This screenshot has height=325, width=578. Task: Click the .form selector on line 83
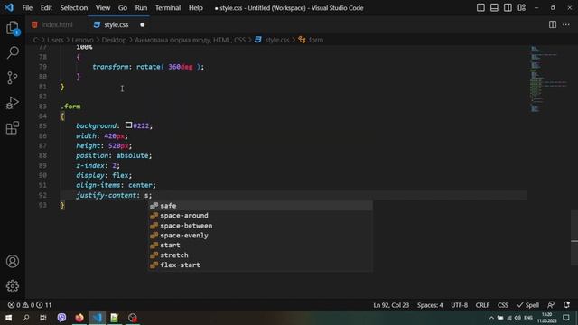click(x=70, y=107)
